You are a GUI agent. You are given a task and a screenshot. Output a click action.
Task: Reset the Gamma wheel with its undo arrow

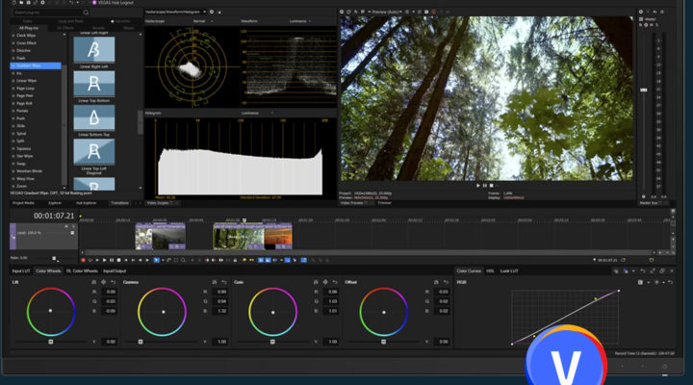(224, 282)
